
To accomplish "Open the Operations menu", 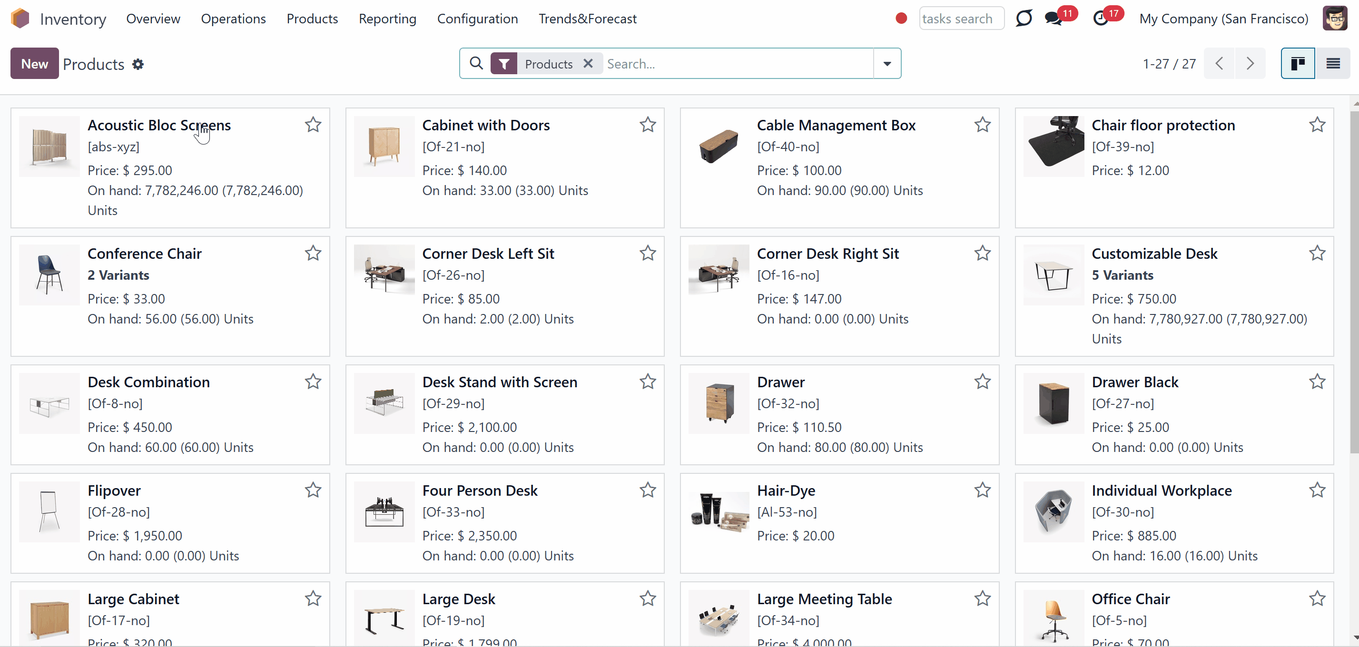I will coord(233,19).
